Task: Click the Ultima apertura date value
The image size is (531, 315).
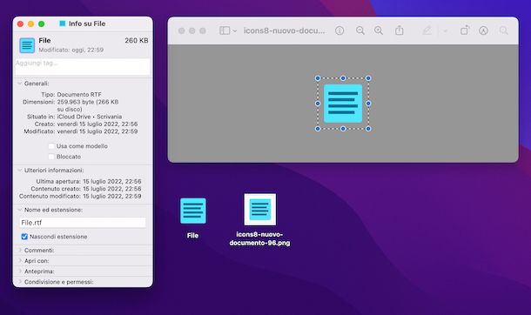Action: pyautogui.click(x=112, y=181)
